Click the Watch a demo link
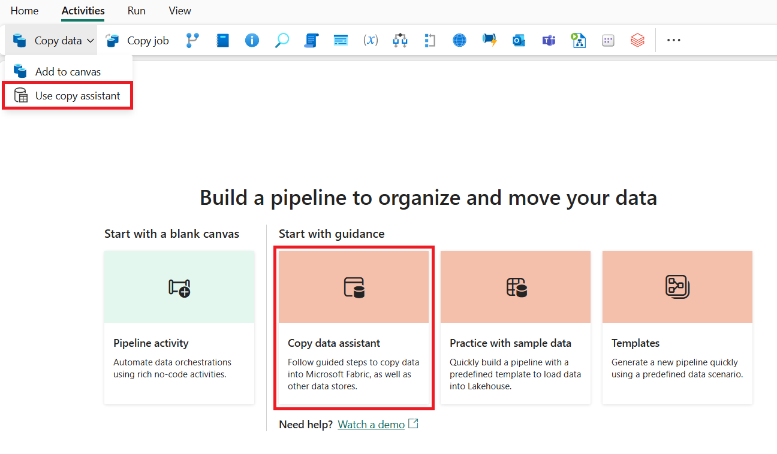The height and width of the screenshot is (454, 777). [371, 425]
